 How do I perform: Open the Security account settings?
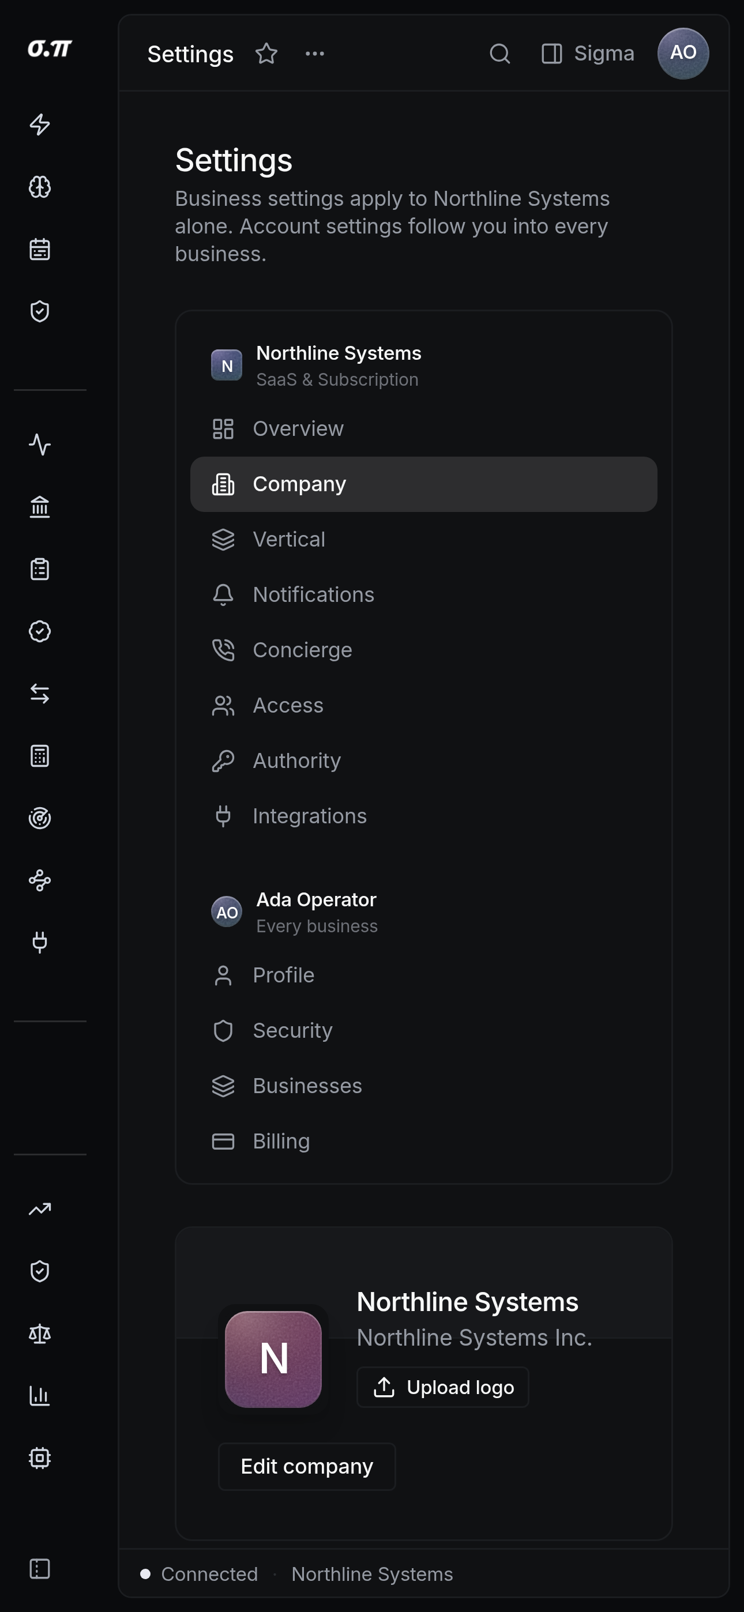pyautogui.click(x=423, y=1031)
